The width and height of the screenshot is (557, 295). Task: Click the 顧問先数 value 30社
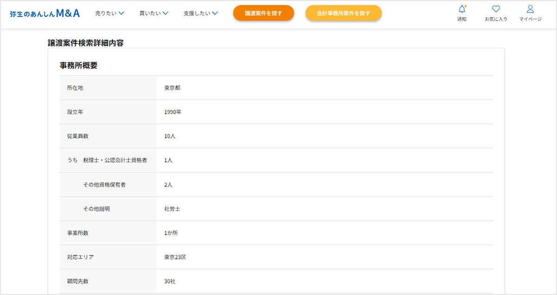tap(169, 281)
